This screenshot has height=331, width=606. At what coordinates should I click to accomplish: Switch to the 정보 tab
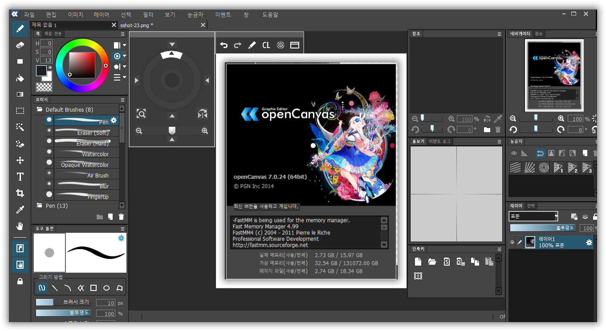539,34
